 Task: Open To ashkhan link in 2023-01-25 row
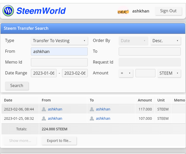103,119
